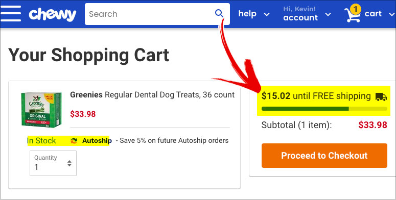Expand the cart dropdown chevron
This screenshot has height=200, width=396.
tap(391, 14)
